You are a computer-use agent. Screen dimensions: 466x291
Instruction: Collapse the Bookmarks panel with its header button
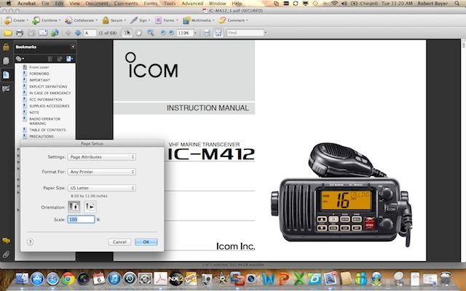(x=73, y=47)
